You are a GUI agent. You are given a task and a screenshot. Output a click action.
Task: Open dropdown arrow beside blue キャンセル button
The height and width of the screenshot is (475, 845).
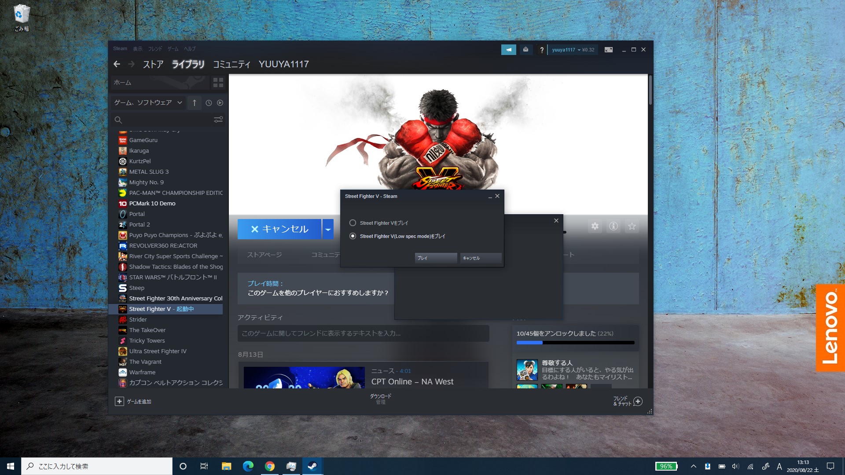[x=328, y=229]
